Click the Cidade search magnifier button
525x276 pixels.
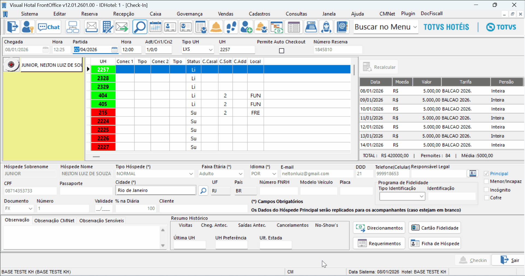(203, 191)
